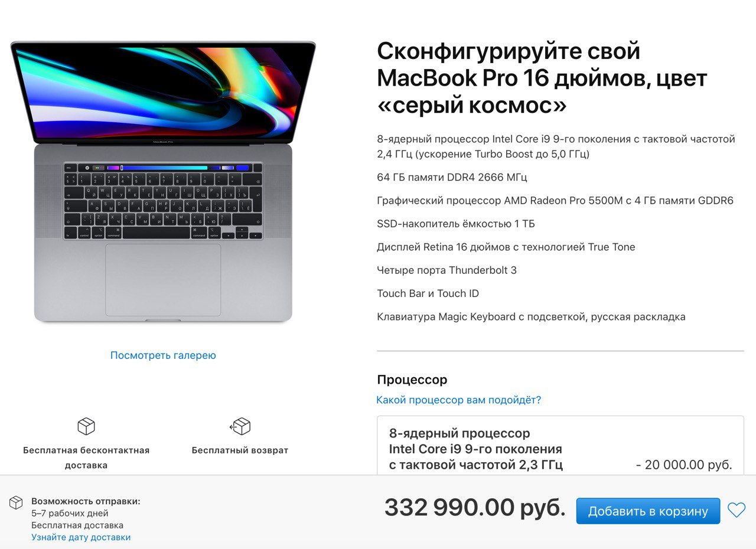Follow the Узнайте дату доставки link

(81, 537)
